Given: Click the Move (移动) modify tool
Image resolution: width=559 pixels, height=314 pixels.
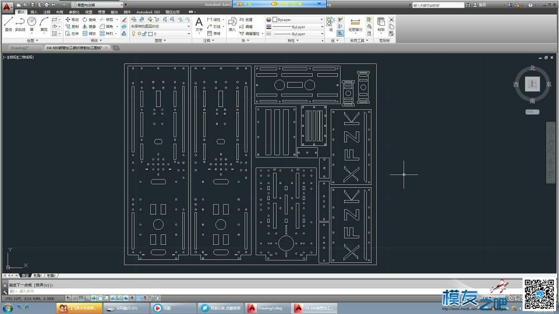Looking at the screenshot, I should pos(72,20).
